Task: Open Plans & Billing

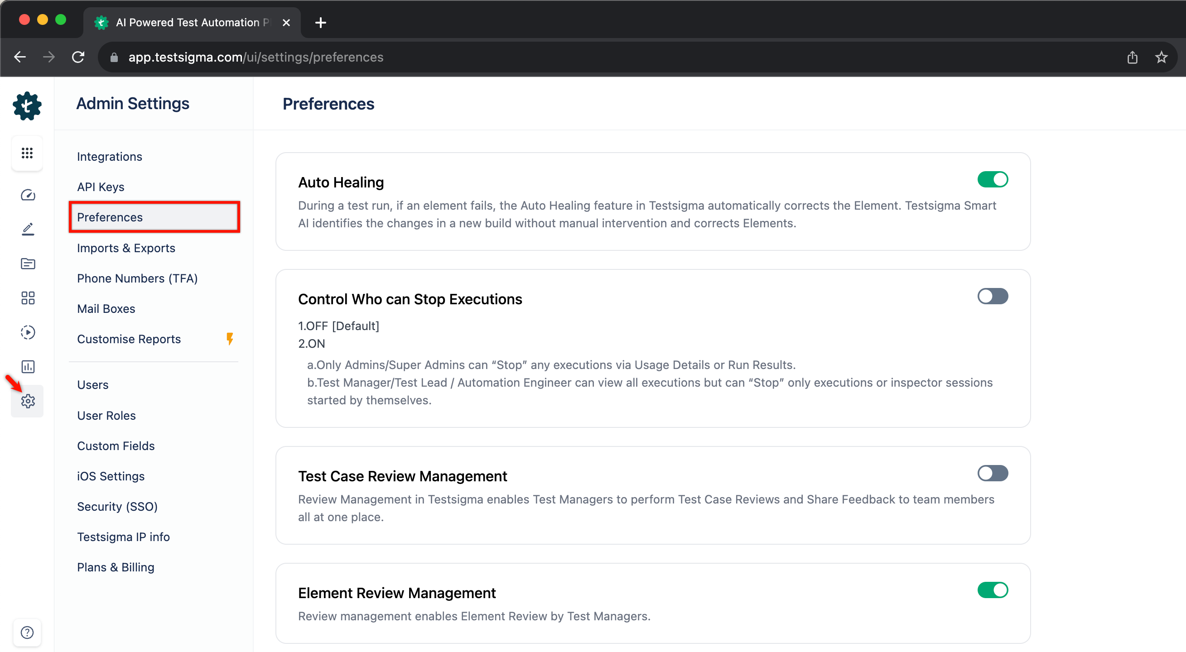Action: [x=116, y=567]
